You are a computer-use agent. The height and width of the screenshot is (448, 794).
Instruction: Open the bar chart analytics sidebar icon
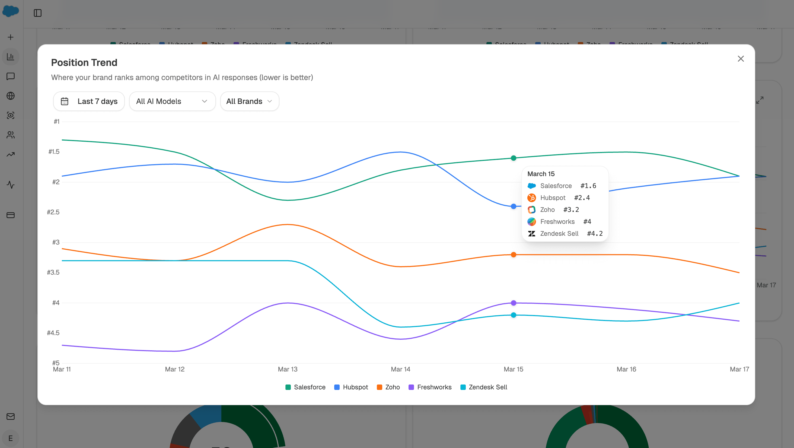pos(11,57)
